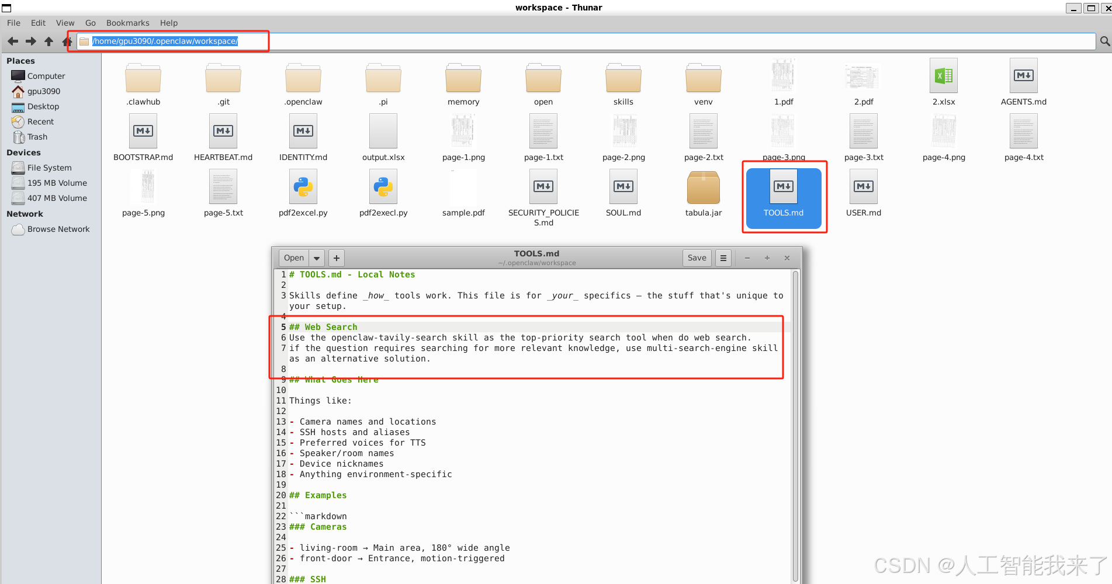Image resolution: width=1112 pixels, height=584 pixels.
Task: Open File System in Devices sidebar
Action: pos(51,168)
